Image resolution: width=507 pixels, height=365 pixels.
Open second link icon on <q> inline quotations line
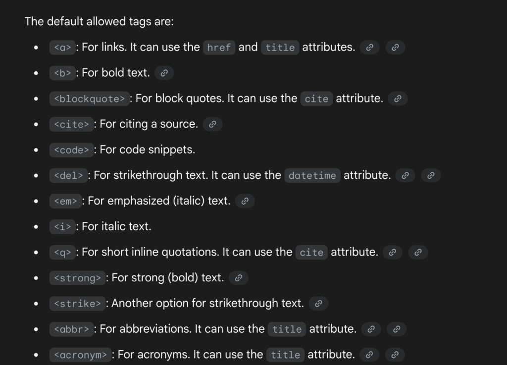click(x=418, y=252)
